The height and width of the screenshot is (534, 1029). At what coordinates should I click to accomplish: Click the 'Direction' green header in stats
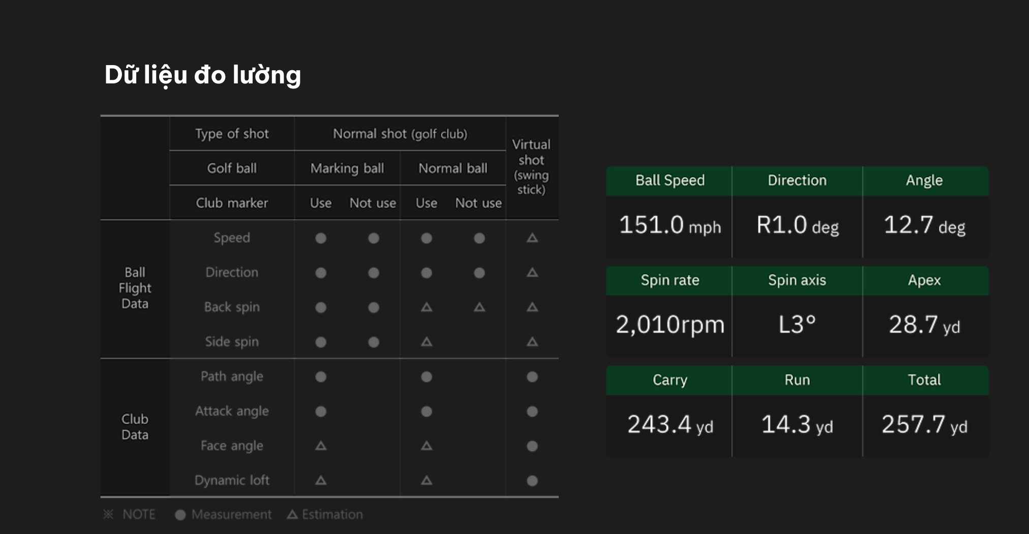coord(797,181)
